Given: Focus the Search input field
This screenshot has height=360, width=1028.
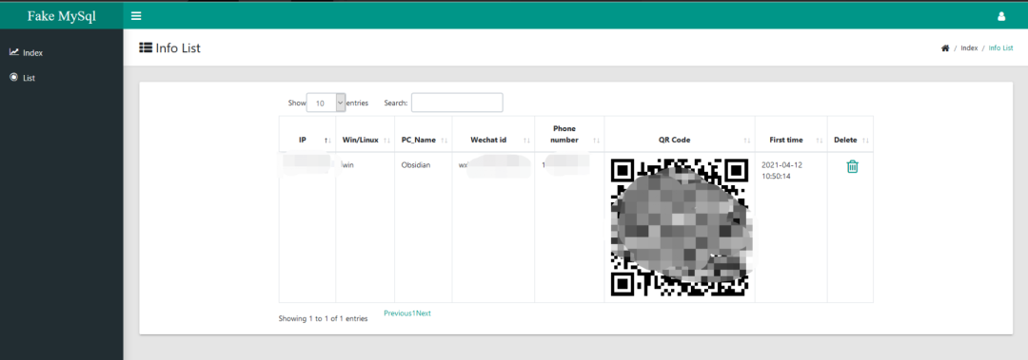Looking at the screenshot, I should click(457, 103).
